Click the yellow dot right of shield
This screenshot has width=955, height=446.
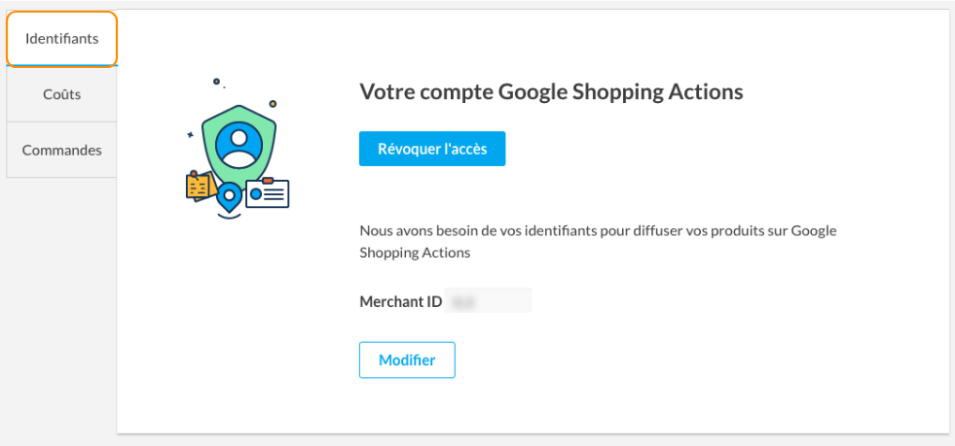273,104
